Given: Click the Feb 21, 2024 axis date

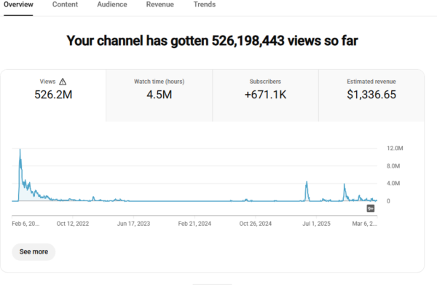Looking at the screenshot, I should coord(194,224).
